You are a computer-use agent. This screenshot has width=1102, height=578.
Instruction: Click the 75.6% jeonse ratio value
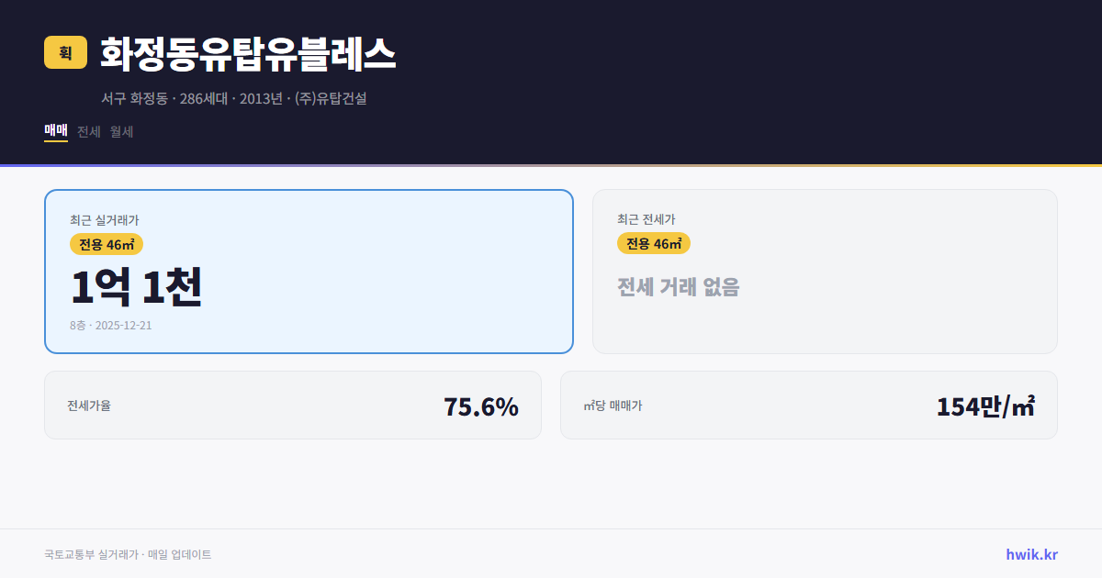point(481,405)
